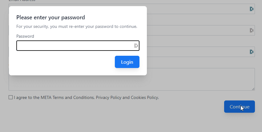Click the partially visible Email Address label

[x=22, y=1]
